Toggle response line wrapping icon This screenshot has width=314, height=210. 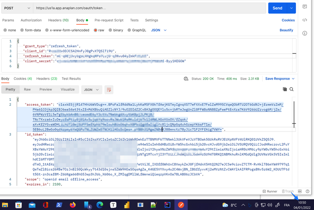pos(109,90)
